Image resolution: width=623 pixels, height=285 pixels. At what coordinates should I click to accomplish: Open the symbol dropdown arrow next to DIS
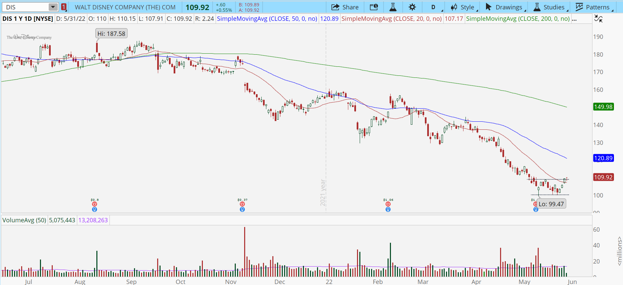click(53, 7)
